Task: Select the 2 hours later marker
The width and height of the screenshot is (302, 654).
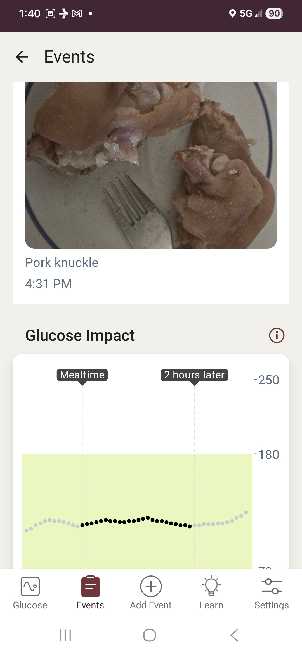Action: point(194,375)
